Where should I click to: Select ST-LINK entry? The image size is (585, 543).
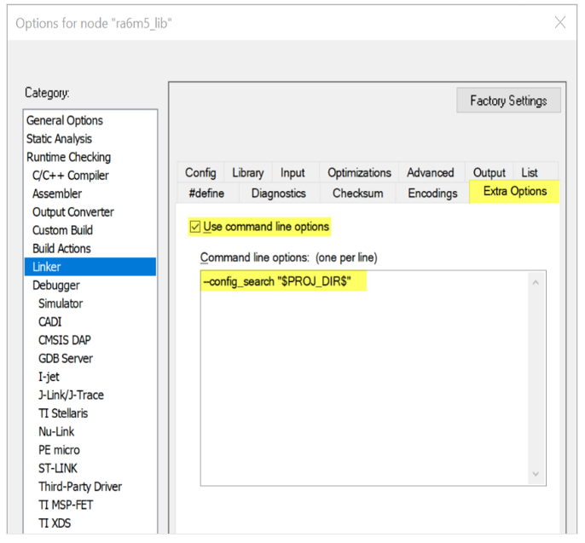pos(58,468)
